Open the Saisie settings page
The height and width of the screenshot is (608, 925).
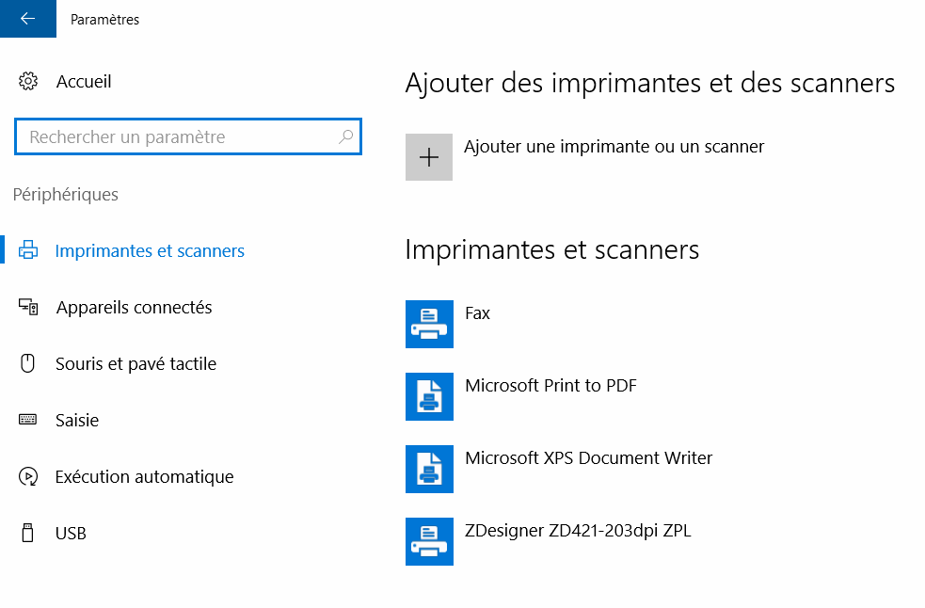pyautogui.click(x=77, y=420)
